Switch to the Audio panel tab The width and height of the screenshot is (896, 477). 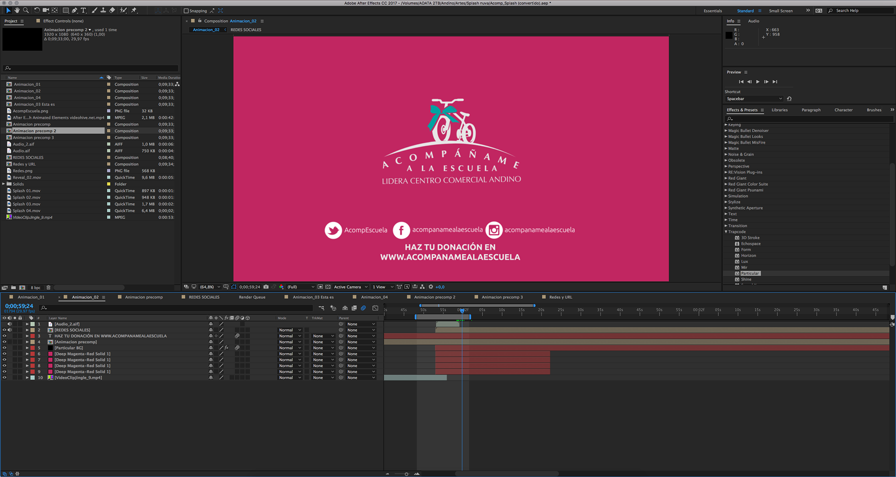tap(754, 21)
